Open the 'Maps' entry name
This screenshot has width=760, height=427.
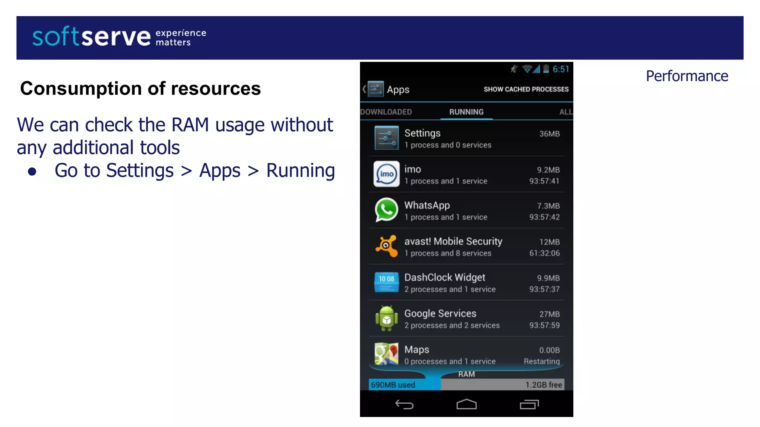416,350
